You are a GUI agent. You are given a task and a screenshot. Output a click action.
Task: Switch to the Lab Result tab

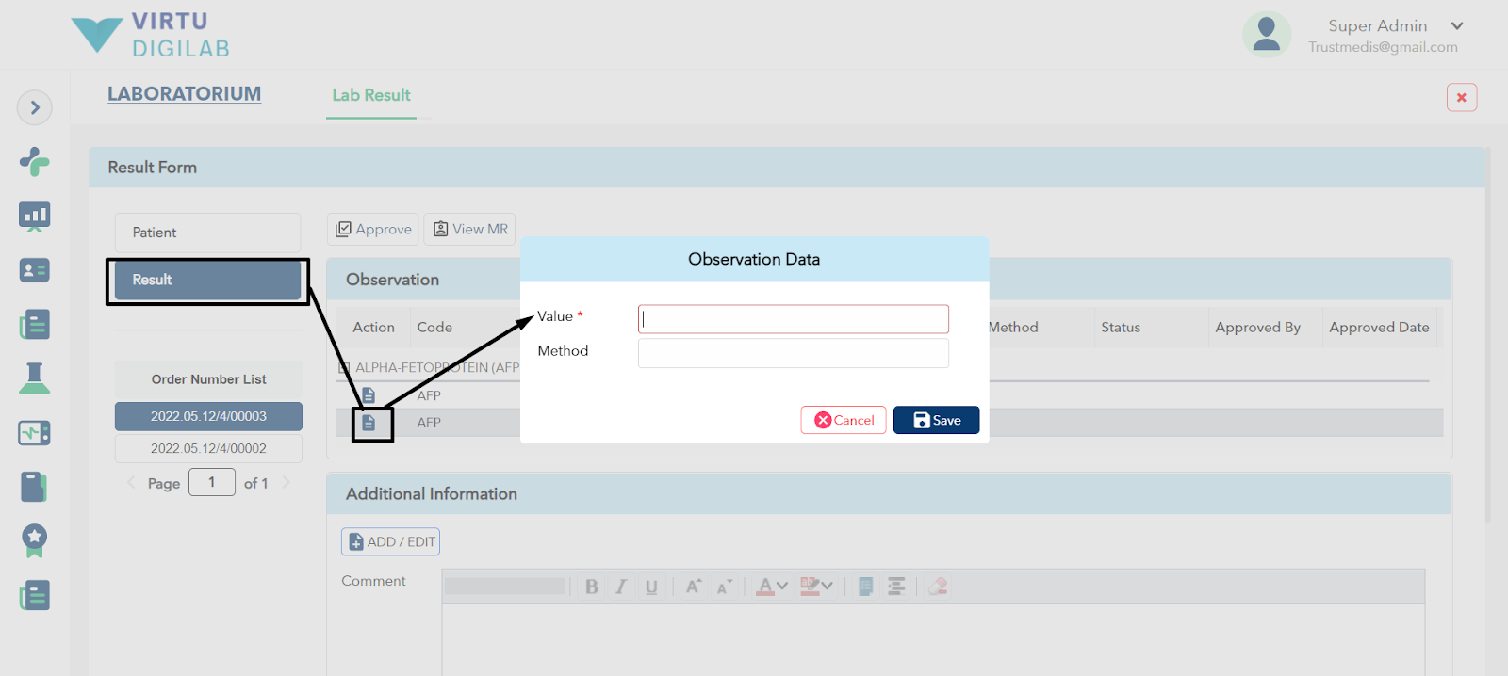pos(371,95)
